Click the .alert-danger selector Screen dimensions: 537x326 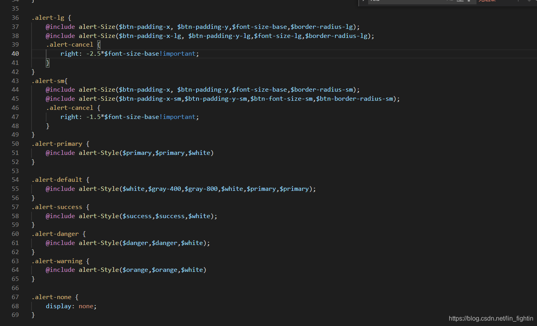click(x=55, y=234)
